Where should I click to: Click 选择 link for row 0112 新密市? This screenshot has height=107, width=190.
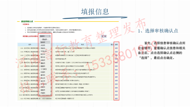pyautogui.click(x=116, y=73)
